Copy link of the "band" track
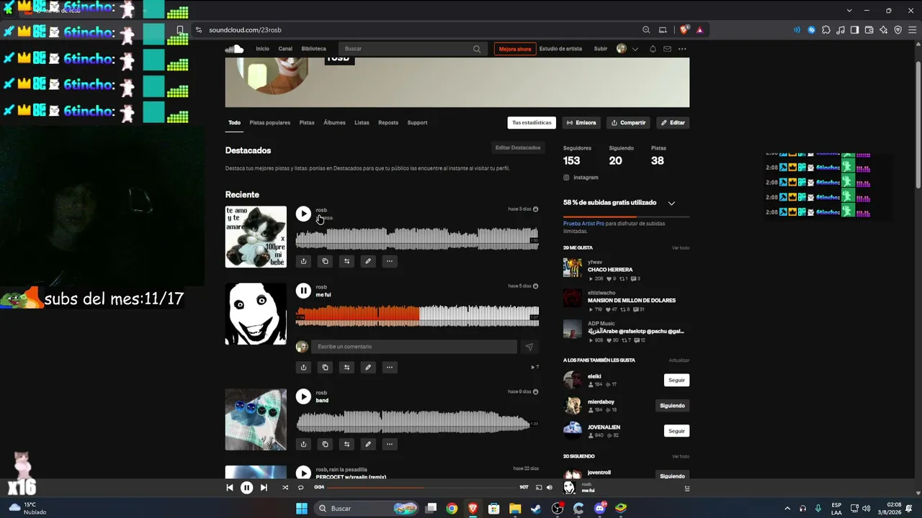The height and width of the screenshot is (518, 922). tap(325, 444)
